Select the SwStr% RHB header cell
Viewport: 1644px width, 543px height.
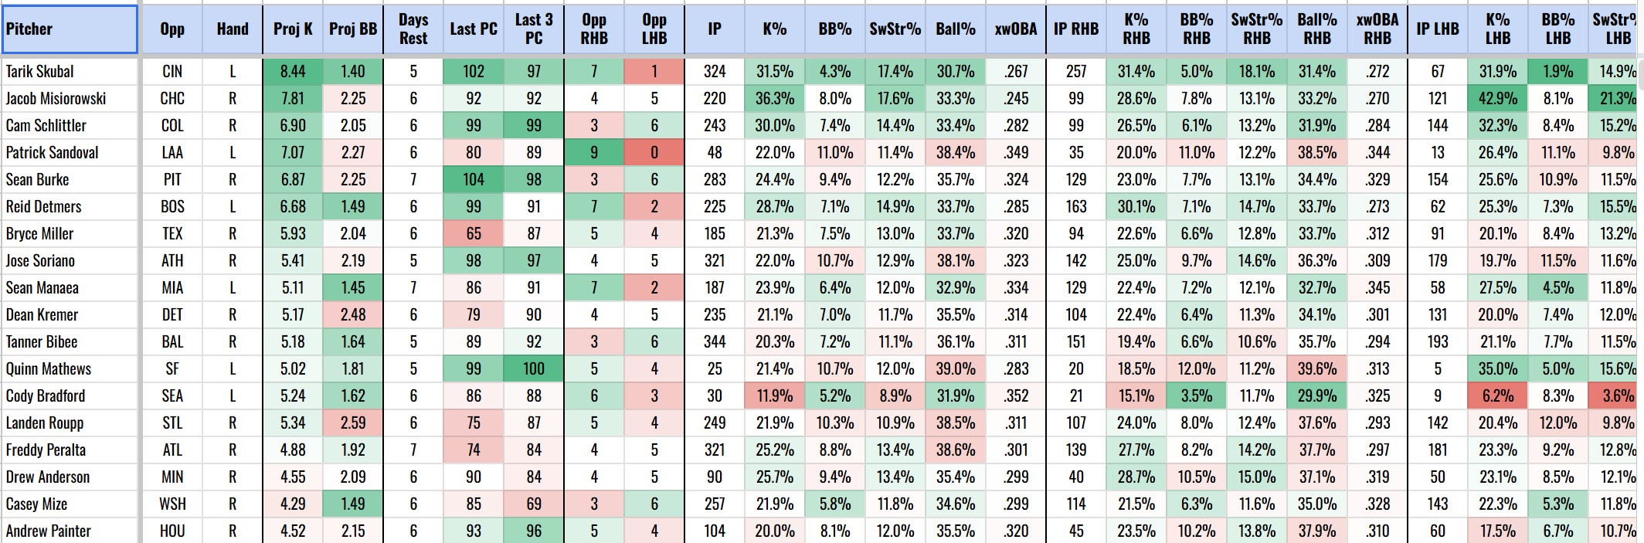(1257, 29)
